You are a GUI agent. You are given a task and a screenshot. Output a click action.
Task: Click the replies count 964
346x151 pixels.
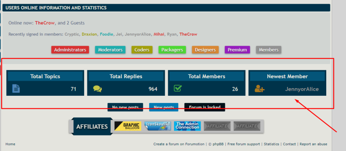pos(153,89)
